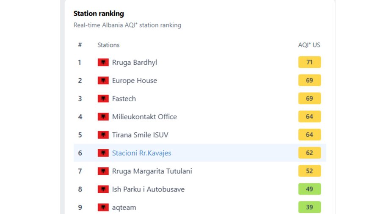Click the Station ranking heading
The image size is (381, 214).
99,14
